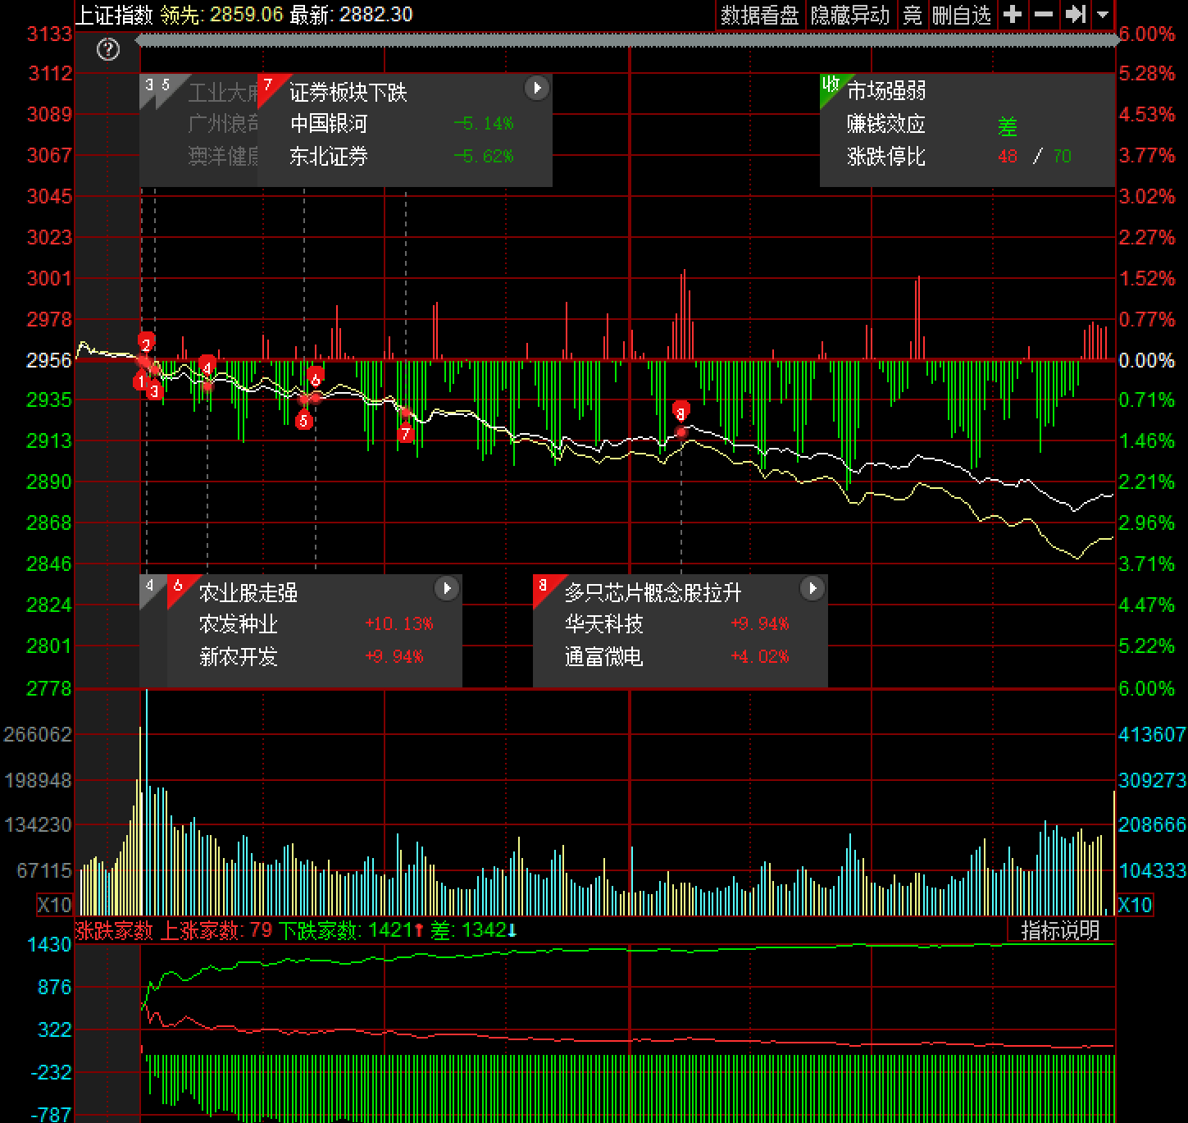Click the 竞 auction button

[912, 15]
